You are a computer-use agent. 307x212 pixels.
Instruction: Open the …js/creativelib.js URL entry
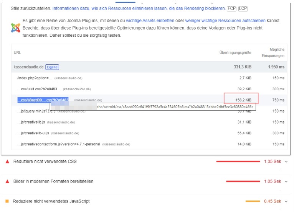click(31, 122)
